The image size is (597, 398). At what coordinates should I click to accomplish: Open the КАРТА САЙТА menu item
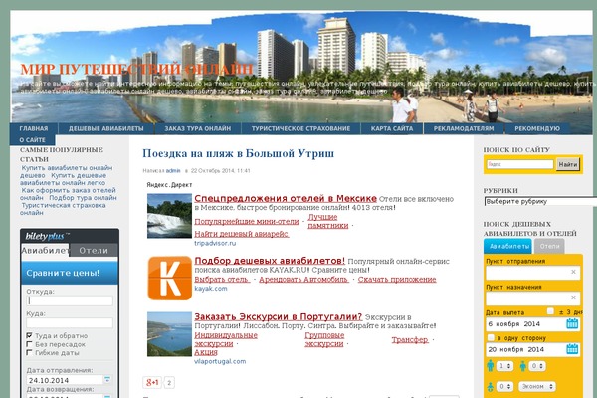392,128
